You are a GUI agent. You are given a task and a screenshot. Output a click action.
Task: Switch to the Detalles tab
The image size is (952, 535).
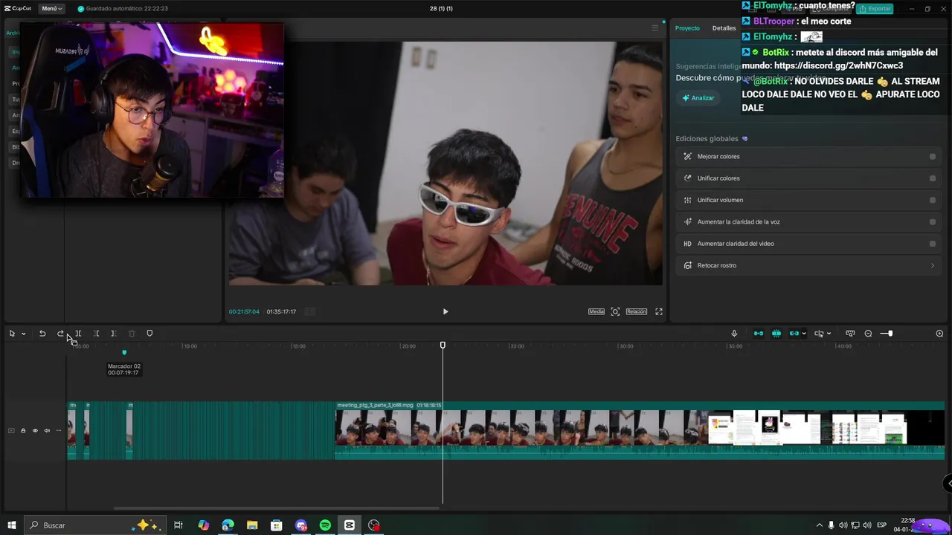[724, 28]
